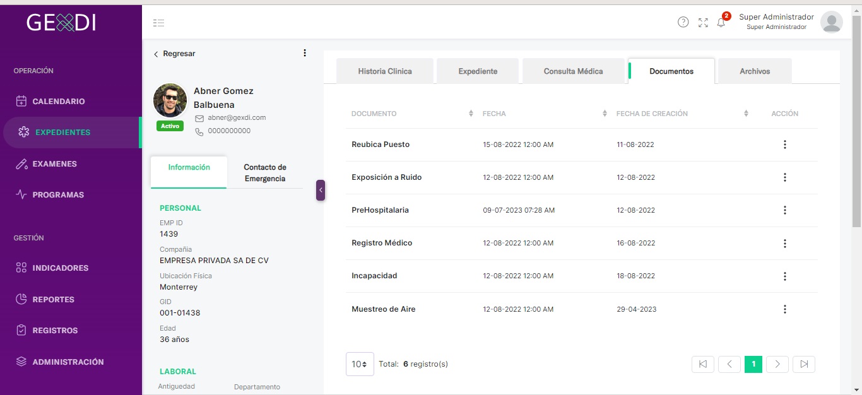Viewport: 862px width, 395px height.
Task: Click the Activo status badge
Action: 170,126
